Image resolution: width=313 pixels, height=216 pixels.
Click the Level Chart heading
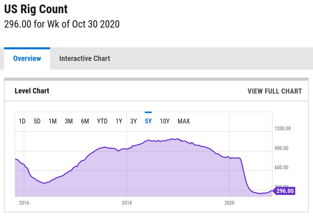32,91
